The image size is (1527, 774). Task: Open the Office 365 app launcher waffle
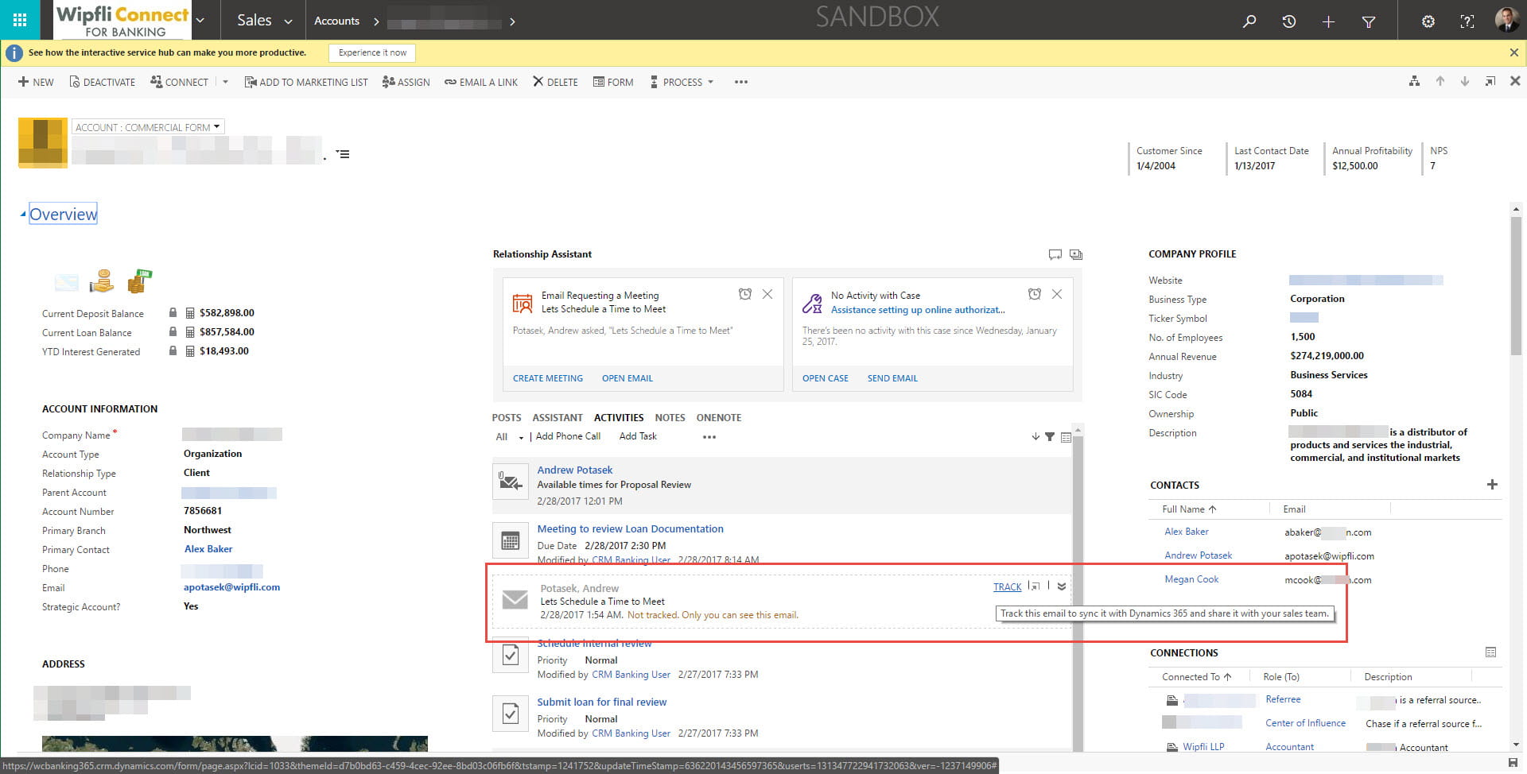[x=20, y=20]
